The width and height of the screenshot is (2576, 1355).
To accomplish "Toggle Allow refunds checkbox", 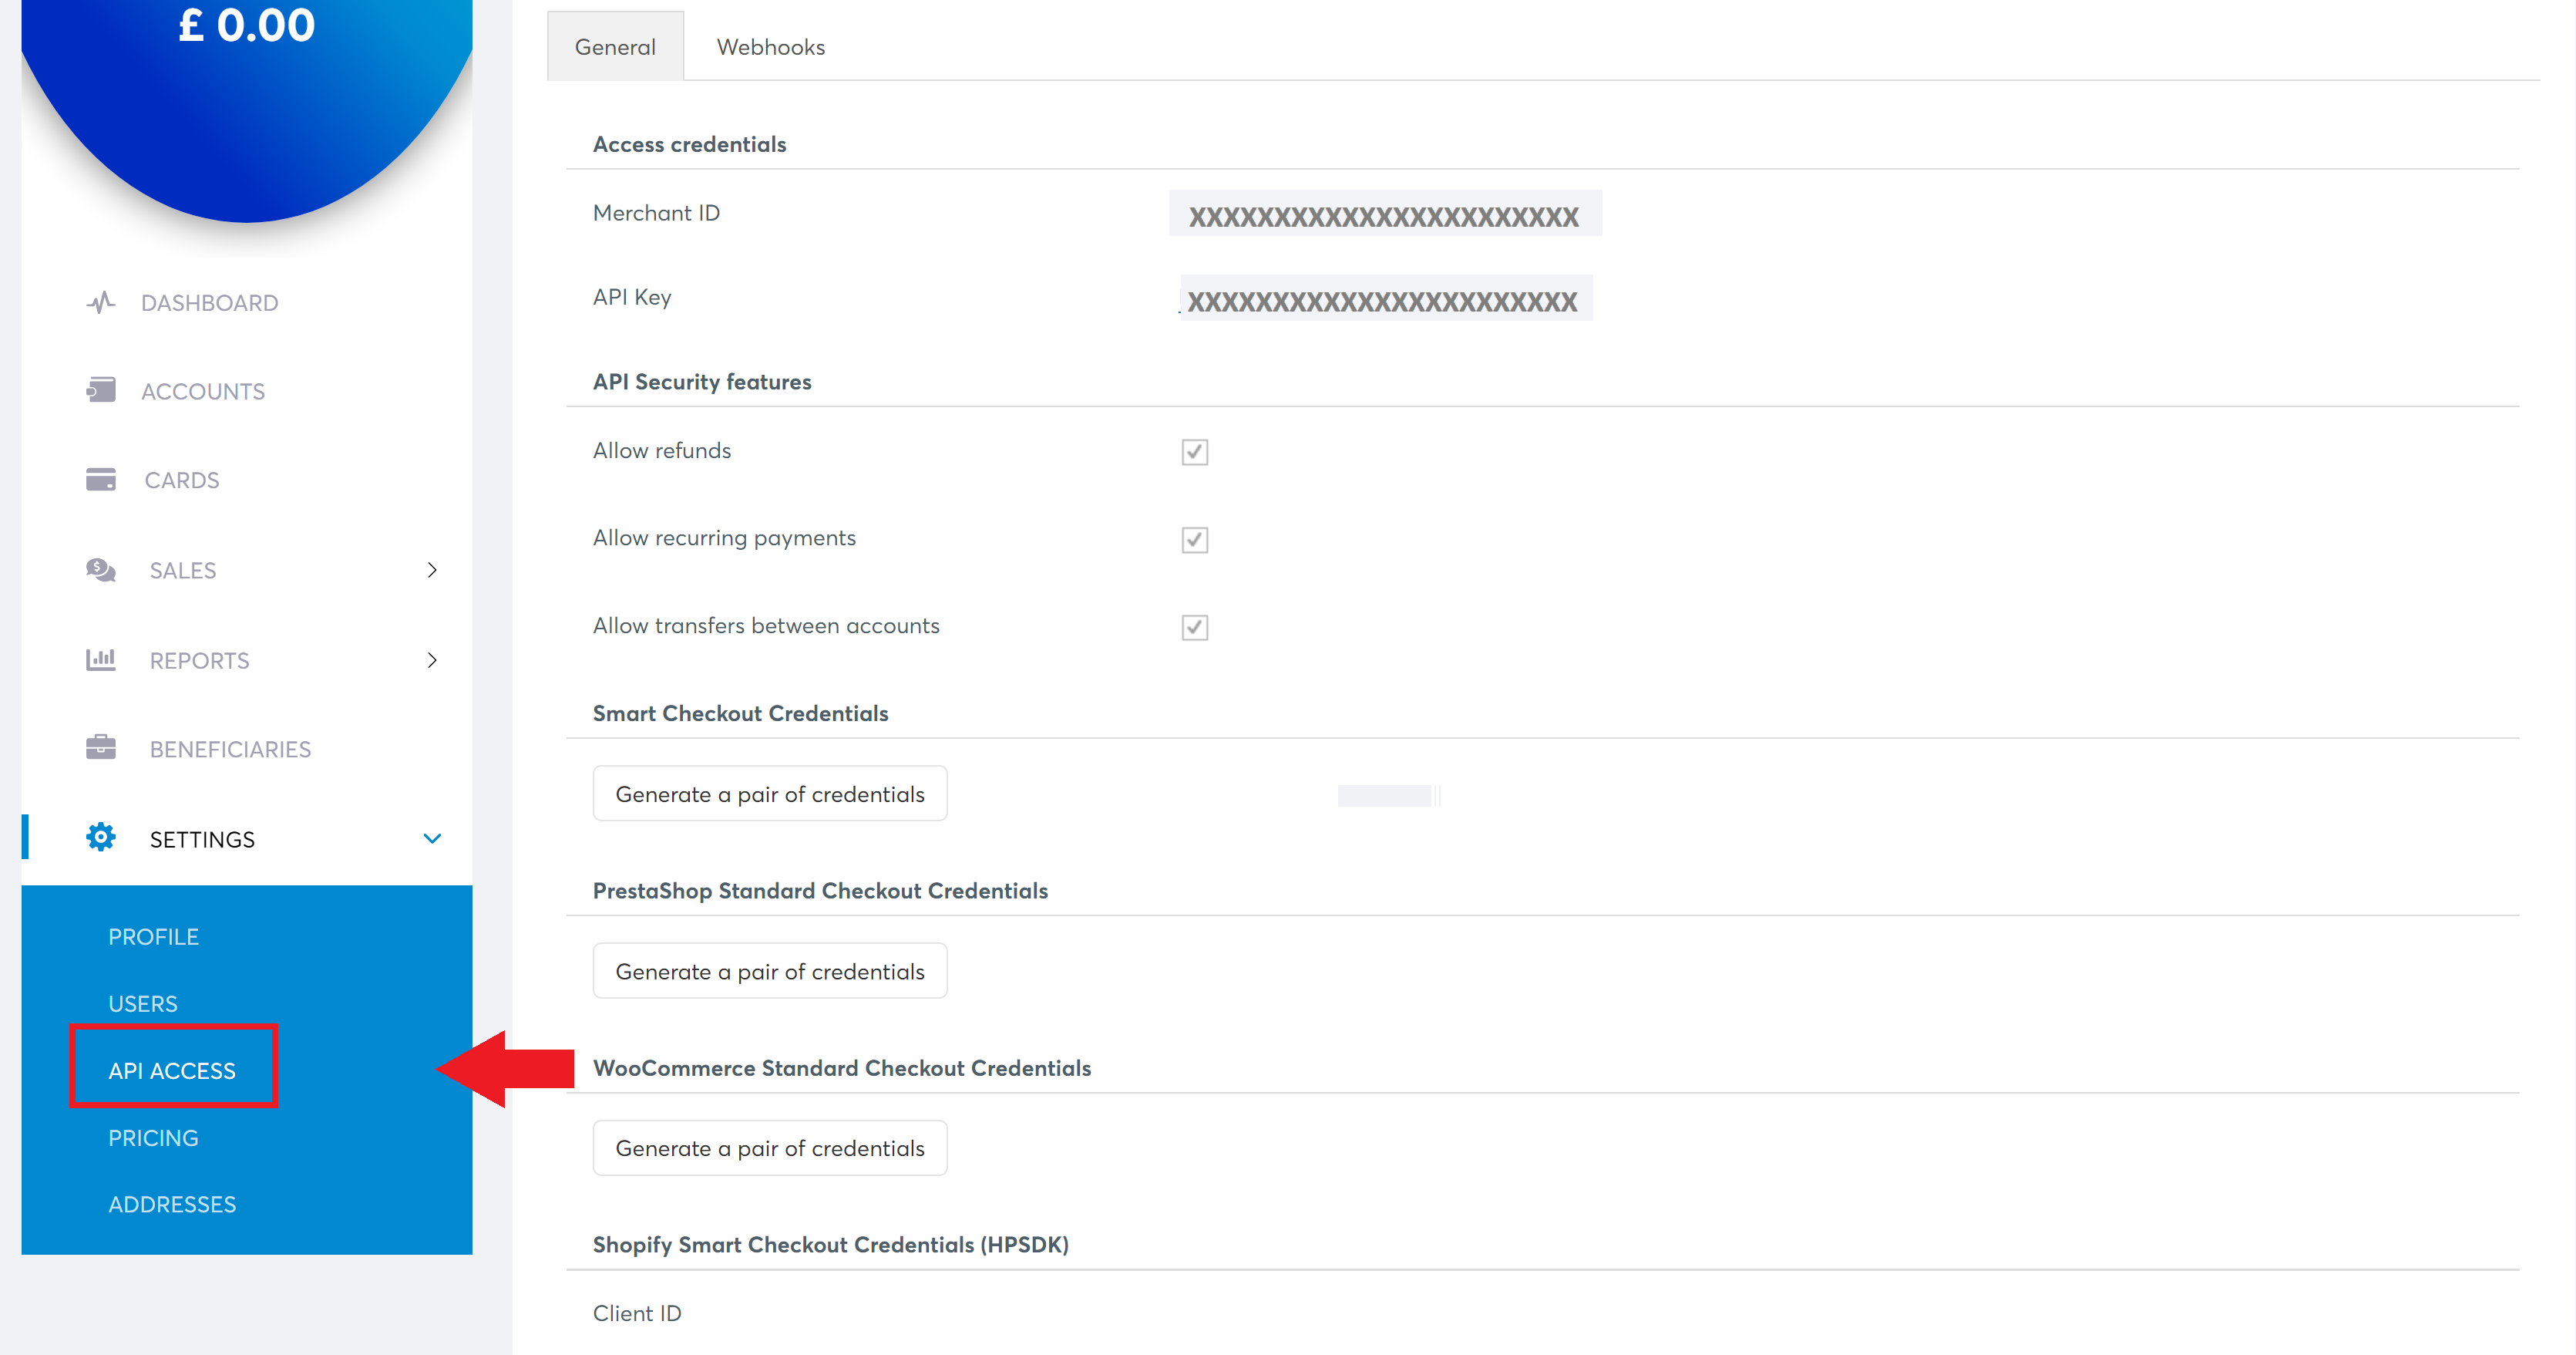I will point(1194,450).
